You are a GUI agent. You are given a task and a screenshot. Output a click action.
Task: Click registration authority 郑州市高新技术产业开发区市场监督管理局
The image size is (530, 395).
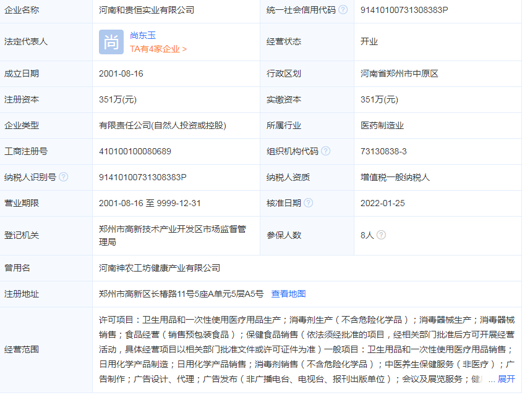(x=173, y=235)
